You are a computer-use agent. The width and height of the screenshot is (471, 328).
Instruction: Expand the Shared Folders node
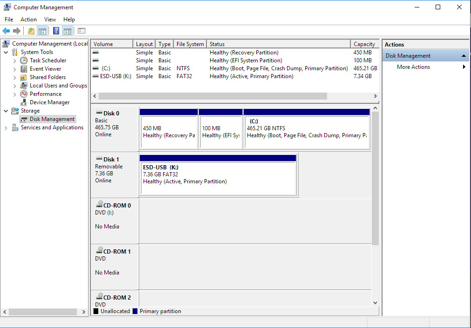pyautogui.click(x=15, y=78)
